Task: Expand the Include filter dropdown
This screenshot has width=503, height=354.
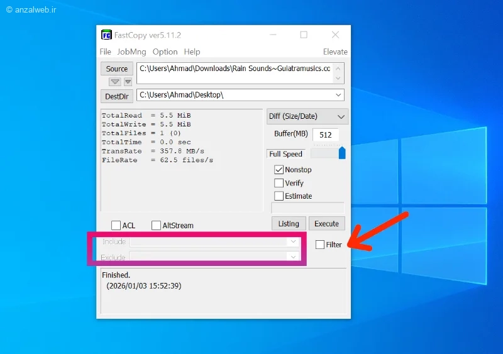Action: click(x=293, y=241)
